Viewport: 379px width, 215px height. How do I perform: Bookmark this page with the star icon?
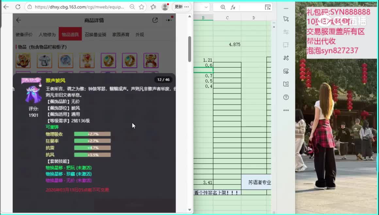pos(142,7)
